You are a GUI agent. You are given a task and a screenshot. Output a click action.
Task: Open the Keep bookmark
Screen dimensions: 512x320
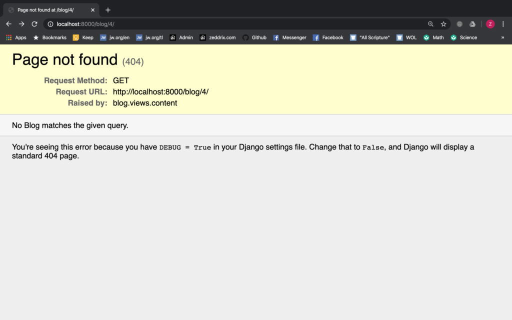[83, 37]
